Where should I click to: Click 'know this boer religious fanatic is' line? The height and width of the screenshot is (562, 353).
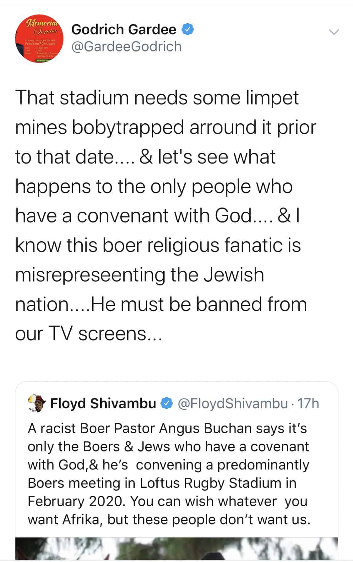pos(158,245)
